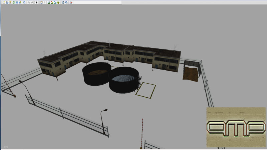Select the water-filled round tank in viewport

click(123, 80)
